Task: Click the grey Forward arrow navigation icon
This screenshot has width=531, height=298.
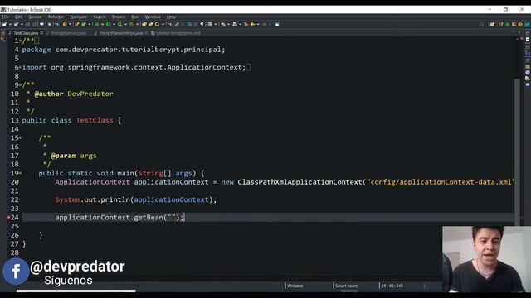Action: tap(264, 24)
